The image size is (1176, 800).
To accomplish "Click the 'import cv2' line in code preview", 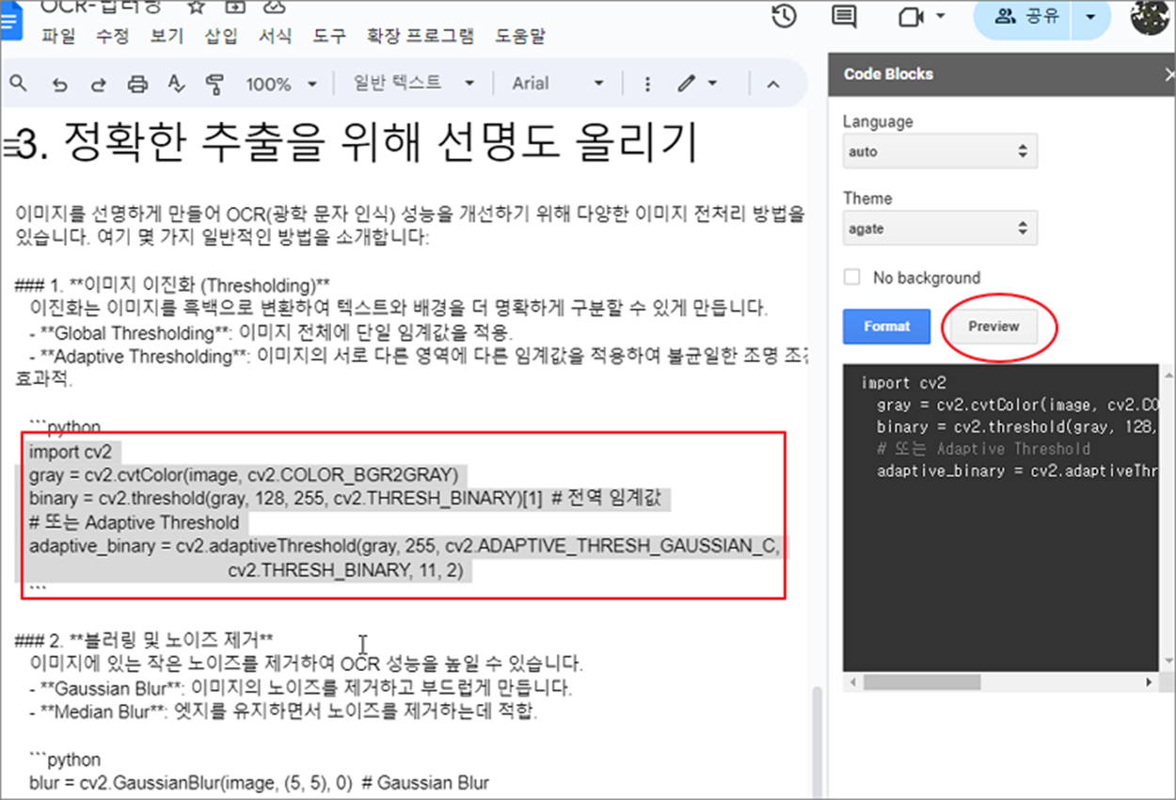I will [902, 383].
